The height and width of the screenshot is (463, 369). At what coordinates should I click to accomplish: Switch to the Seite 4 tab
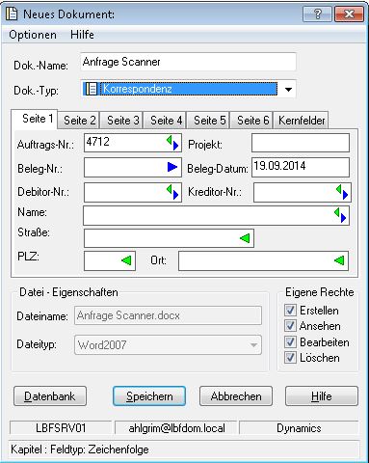[x=166, y=121]
